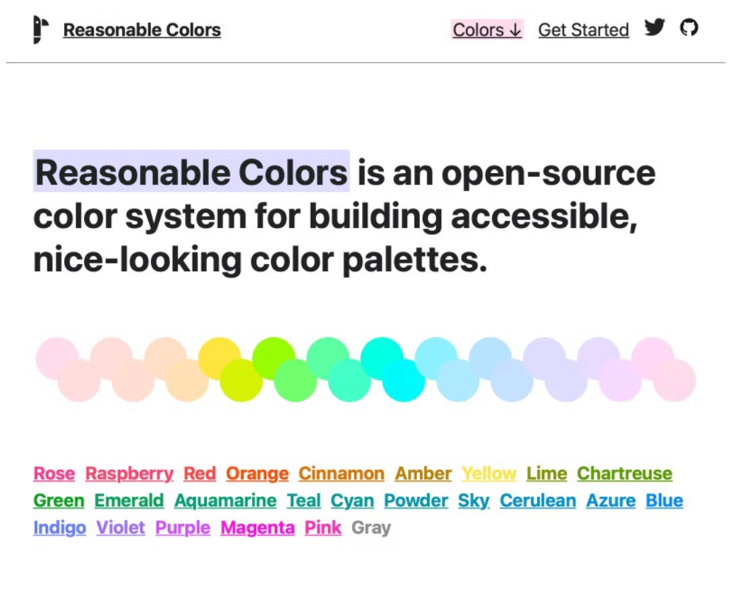Open the Twitter profile icon
Viewport: 730px width, 593px height.
655,28
